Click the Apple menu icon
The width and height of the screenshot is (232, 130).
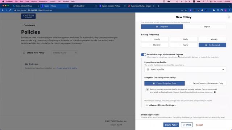coord(3,1)
